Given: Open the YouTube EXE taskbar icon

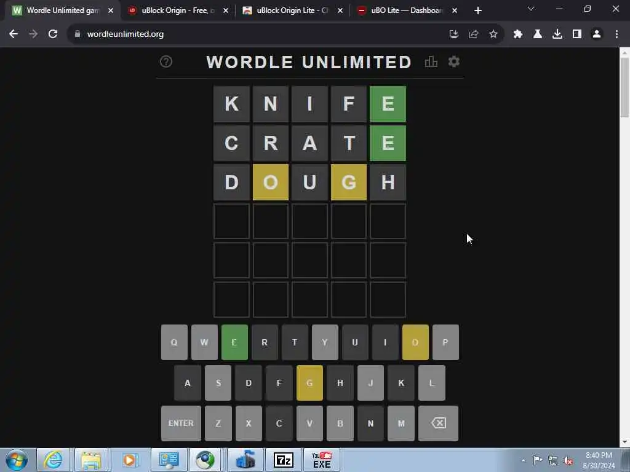Looking at the screenshot, I should 322,460.
